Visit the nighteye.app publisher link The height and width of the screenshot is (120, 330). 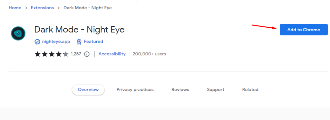tap(56, 42)
